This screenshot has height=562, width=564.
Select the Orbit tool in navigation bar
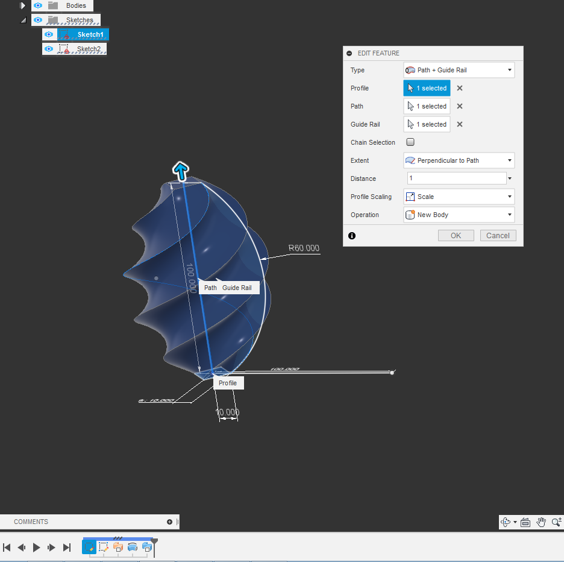coord(505,522)
